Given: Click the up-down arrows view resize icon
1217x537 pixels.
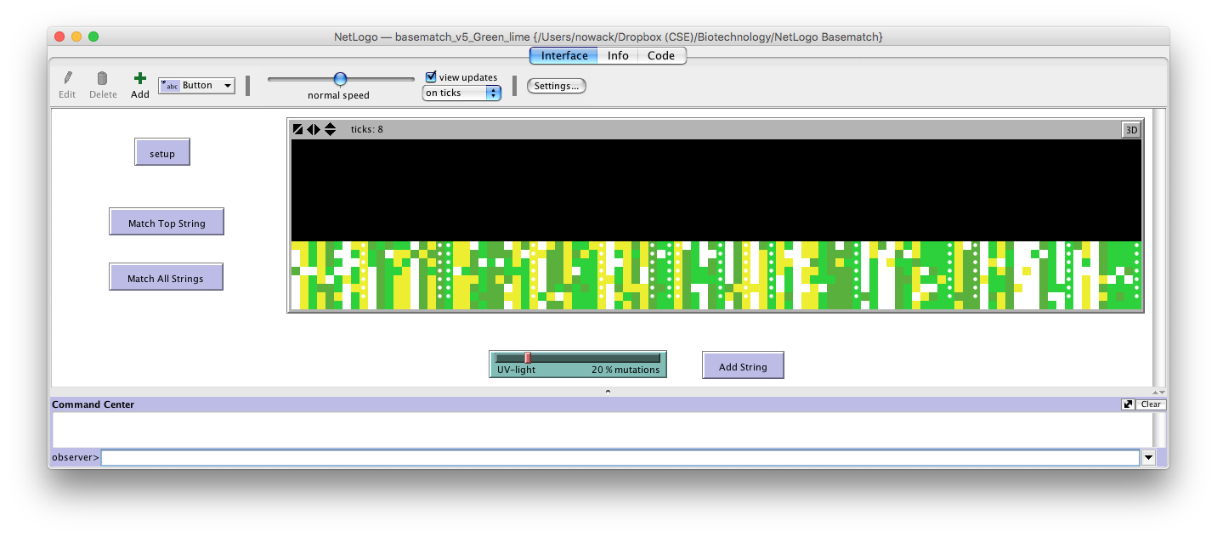Looking at the screenshot, I should pyautogui.click(x=330, y=129).
